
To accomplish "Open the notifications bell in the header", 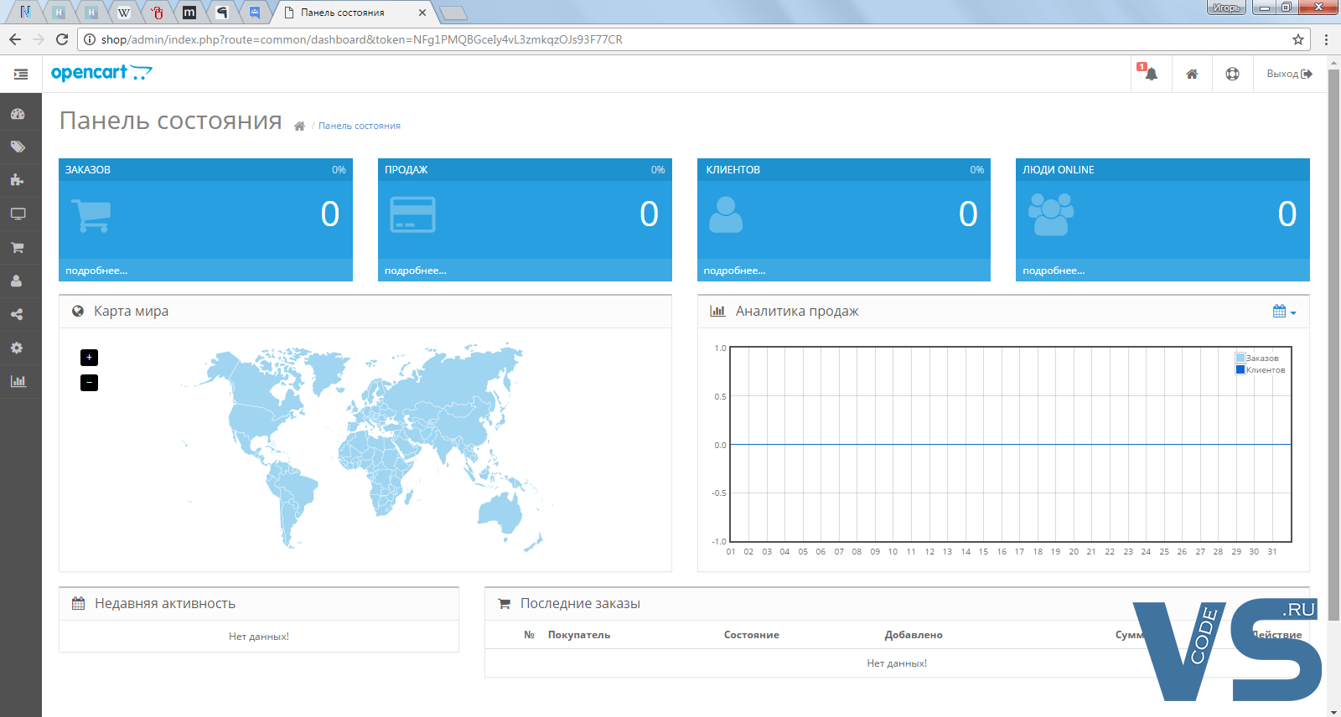I will pos(1151,74).
